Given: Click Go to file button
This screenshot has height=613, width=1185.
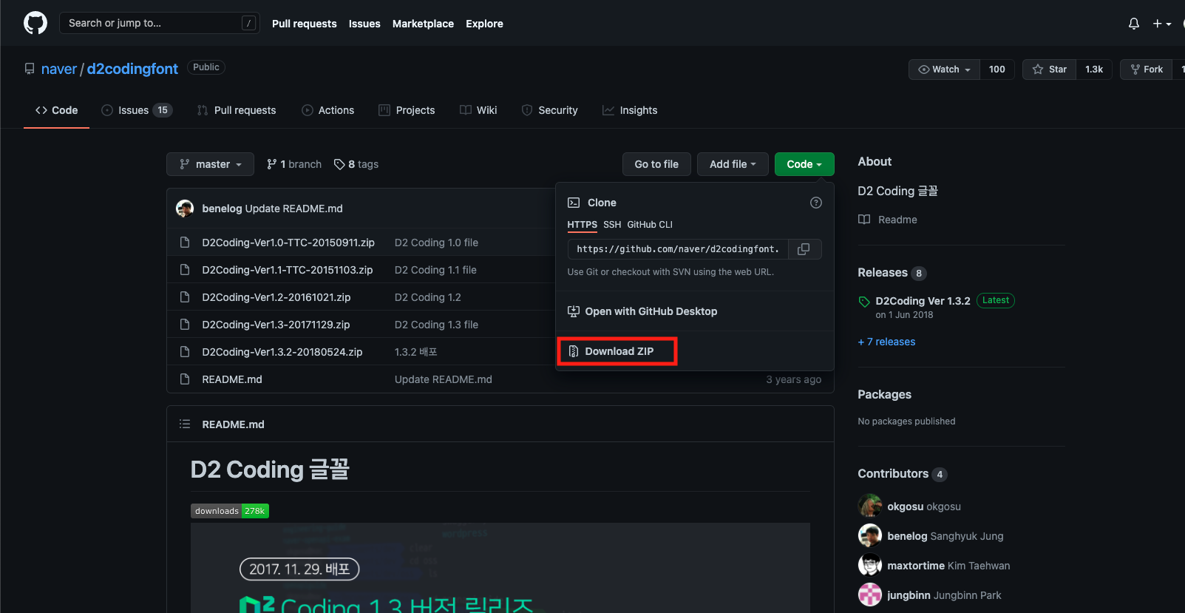Looking at the screenshot, I should (x=656, y=164).
